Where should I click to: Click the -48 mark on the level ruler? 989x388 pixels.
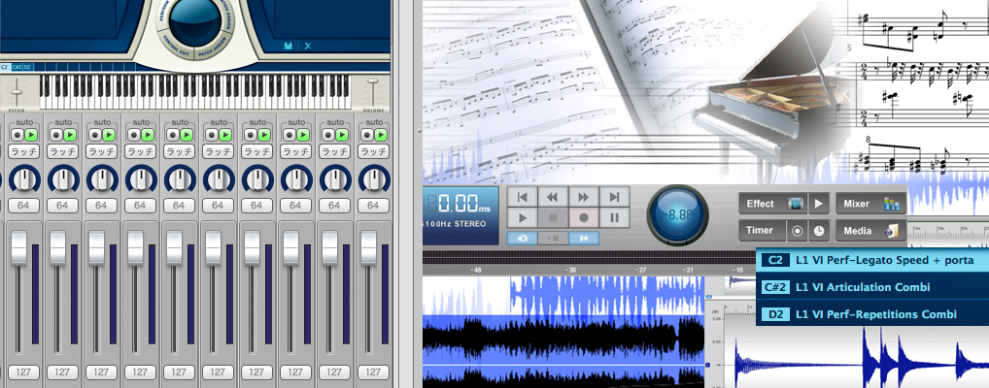(x=476, y=270)
